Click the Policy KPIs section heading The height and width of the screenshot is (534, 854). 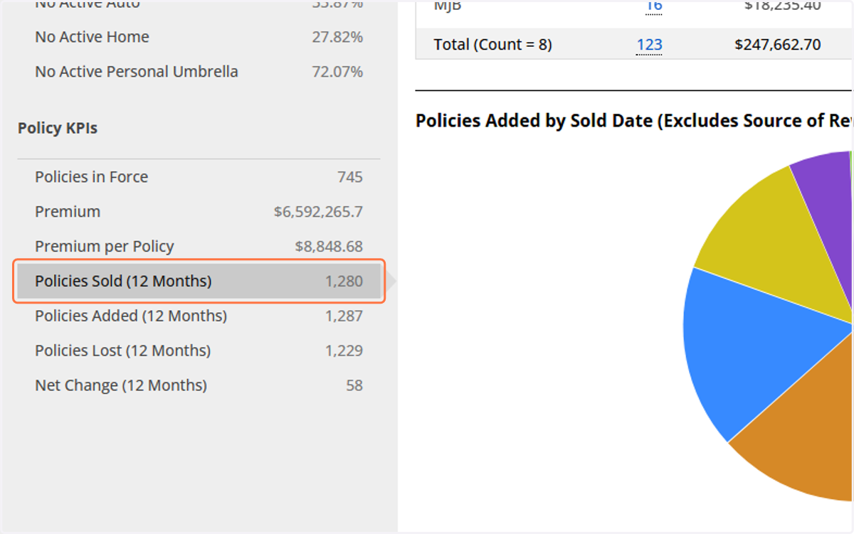coord(58,129)
